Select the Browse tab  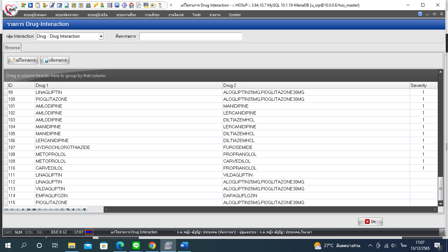pyautogui.click(x=12, y=48)
